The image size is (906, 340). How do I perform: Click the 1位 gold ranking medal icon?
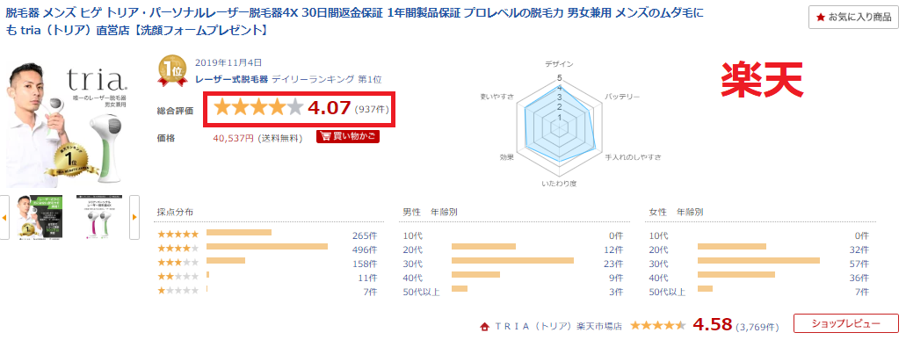(173, 71)
